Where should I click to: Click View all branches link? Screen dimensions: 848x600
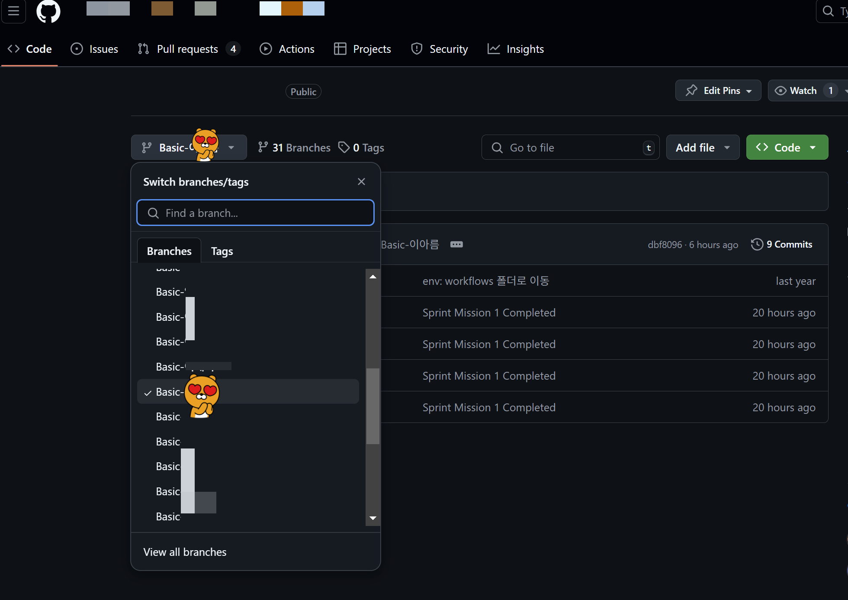[185, 552]
